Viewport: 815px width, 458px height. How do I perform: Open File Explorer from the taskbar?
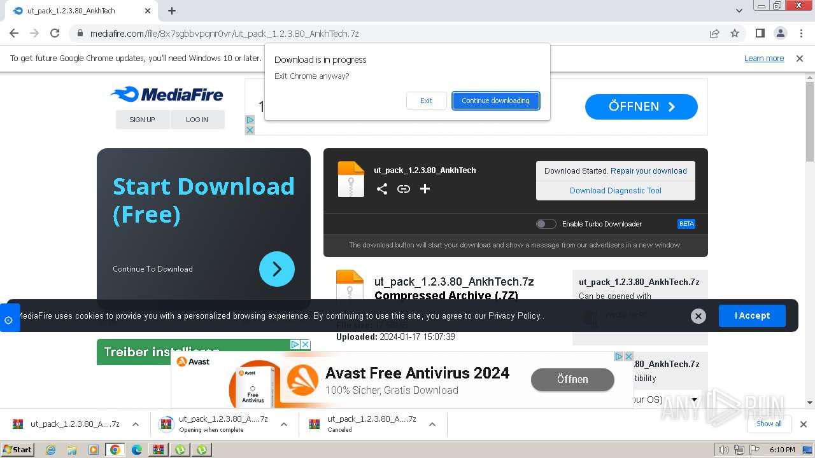(x=72, y=450)
